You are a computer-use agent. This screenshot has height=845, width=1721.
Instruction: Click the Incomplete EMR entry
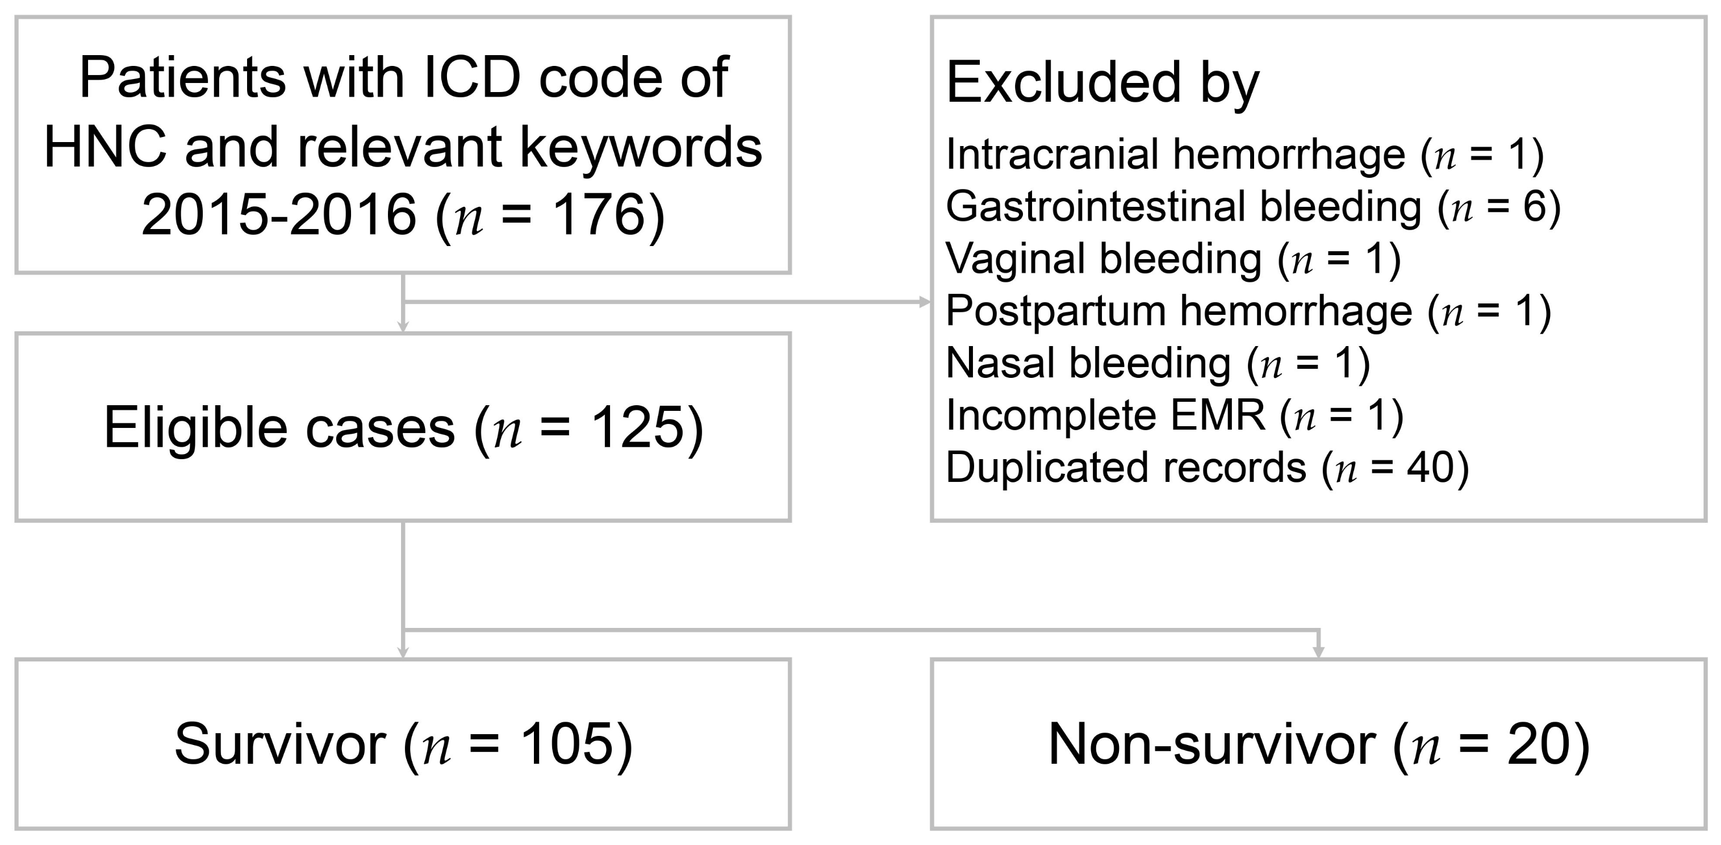click(1175, 416)
